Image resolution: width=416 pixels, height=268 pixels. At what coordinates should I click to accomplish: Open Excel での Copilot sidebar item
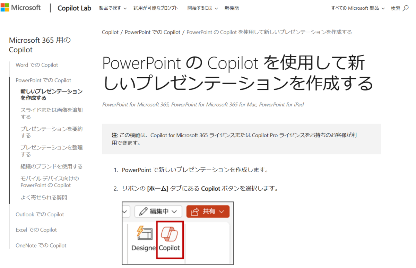tap(36, 230)
